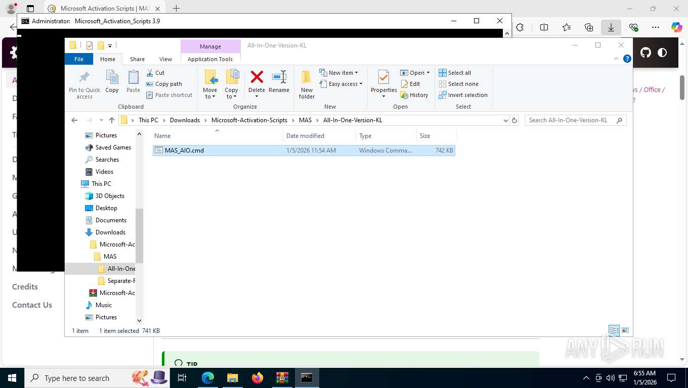Select Saved Games in navigation pane
The image size is (688, 388).
[x=108, y=148]
